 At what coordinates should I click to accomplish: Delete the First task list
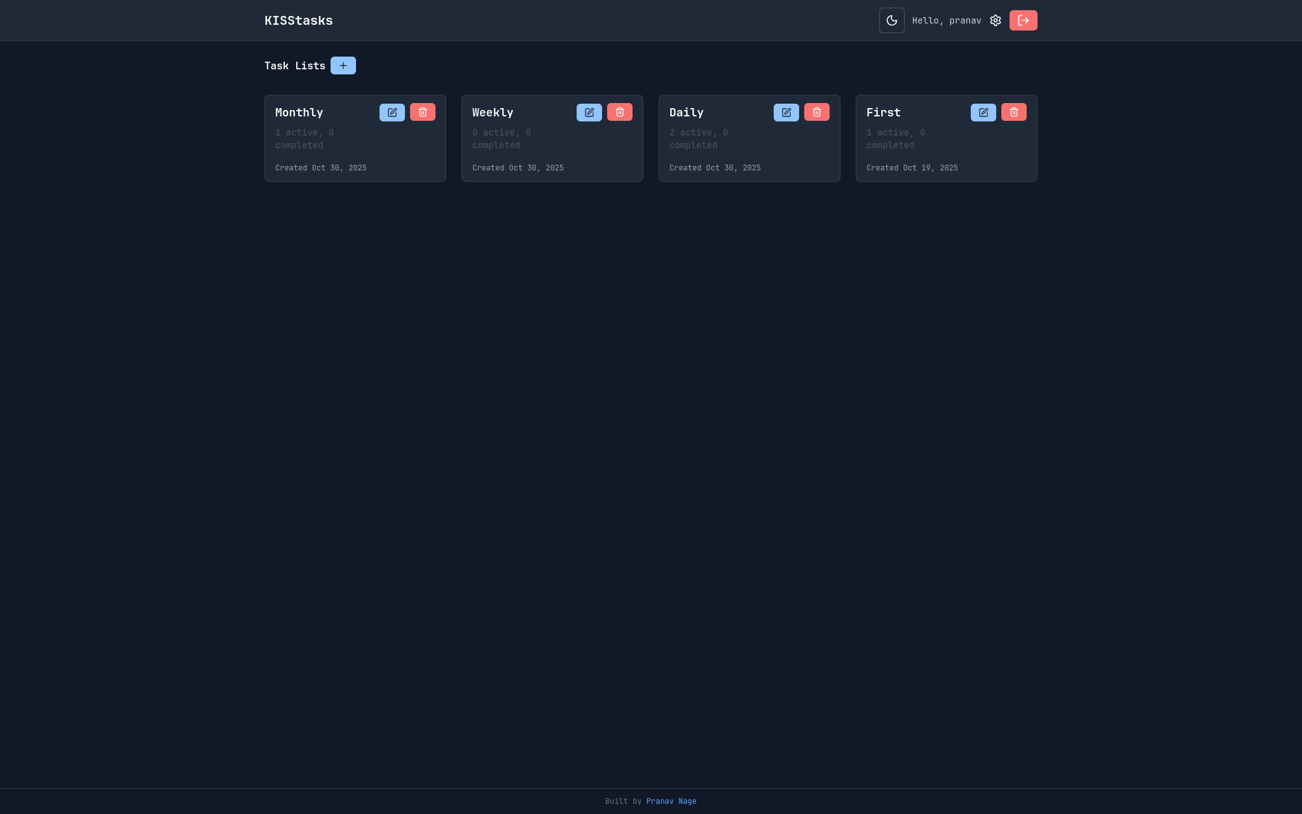coord(1013,113)
